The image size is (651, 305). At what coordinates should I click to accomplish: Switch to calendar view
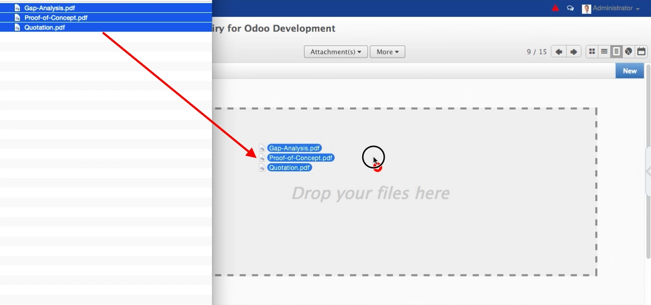pyautogui.click(x=641, y=52)
